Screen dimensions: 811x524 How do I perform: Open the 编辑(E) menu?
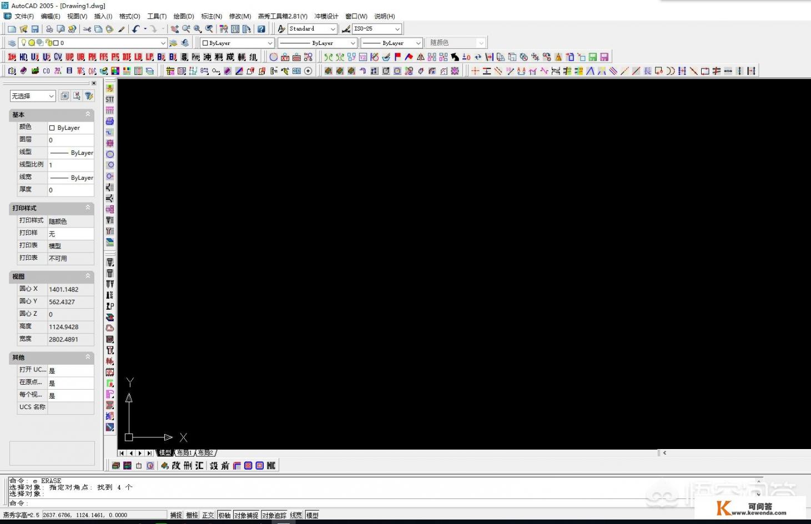click(51, 16)
